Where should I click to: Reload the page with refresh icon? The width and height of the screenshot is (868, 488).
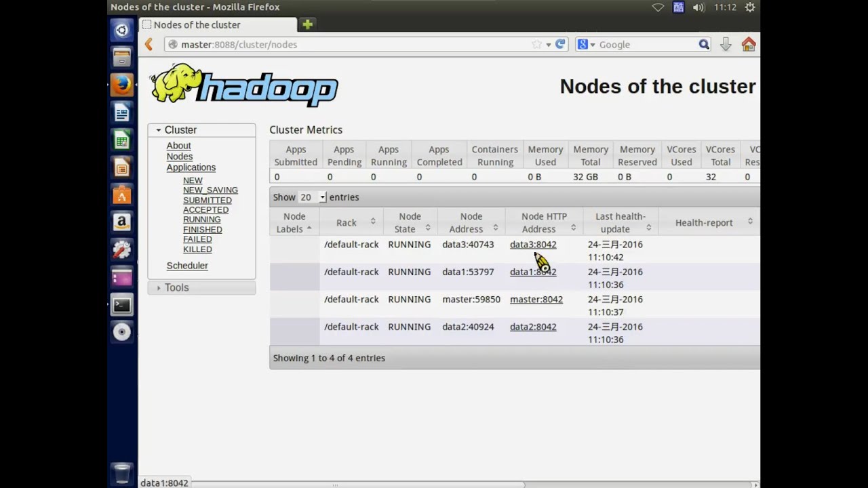[x=560, y=44]
